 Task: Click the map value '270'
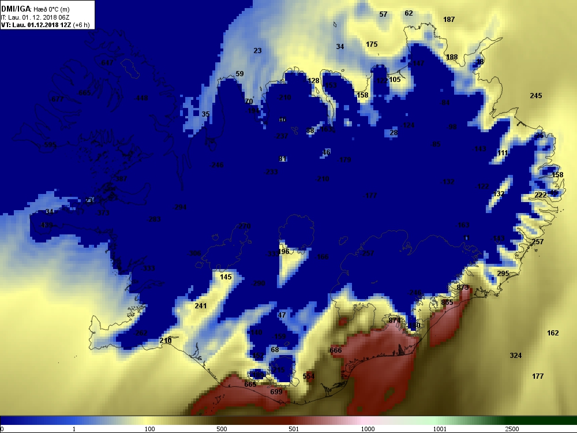[x=244, y=226]
